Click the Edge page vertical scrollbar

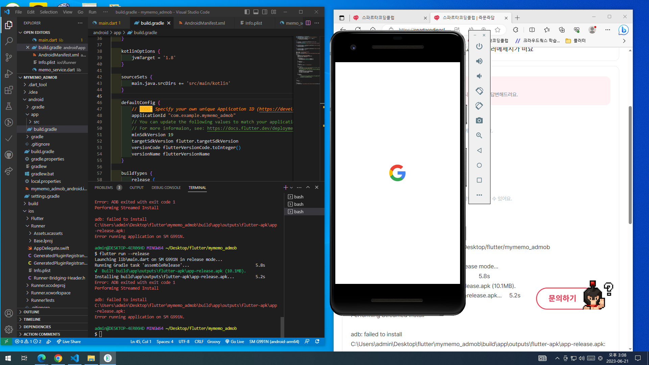coord(630,165)
